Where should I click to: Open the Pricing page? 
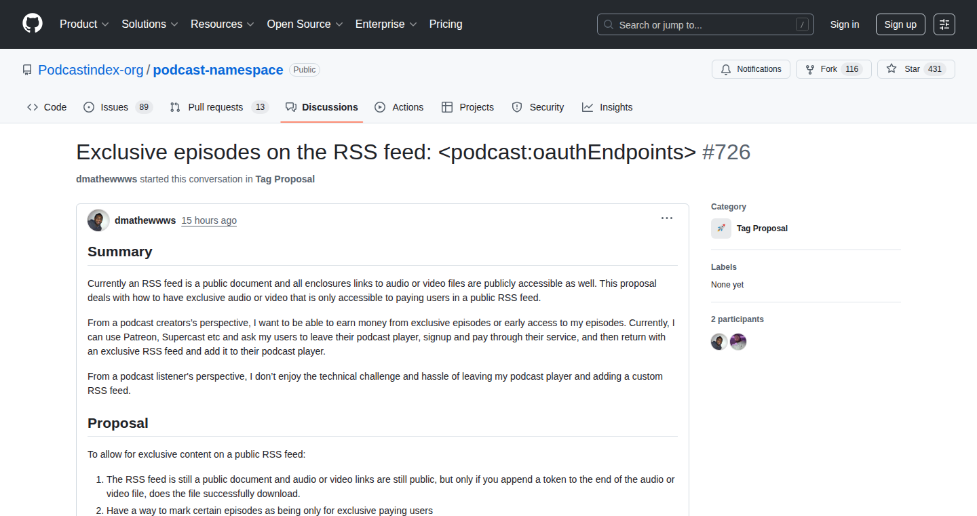(446, 24)
